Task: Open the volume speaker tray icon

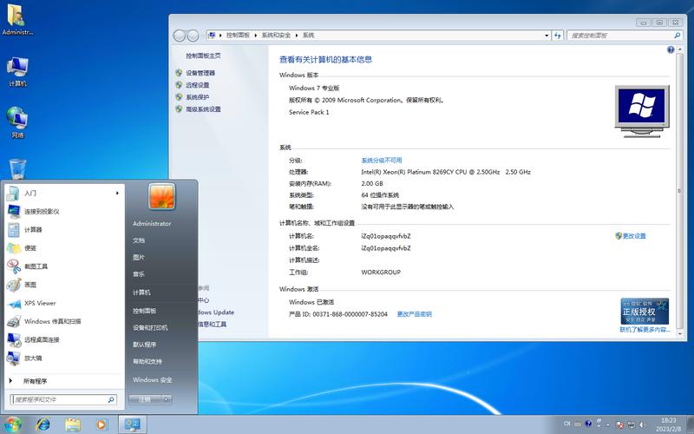Action: pyautogui.click(x=642, y=424)
